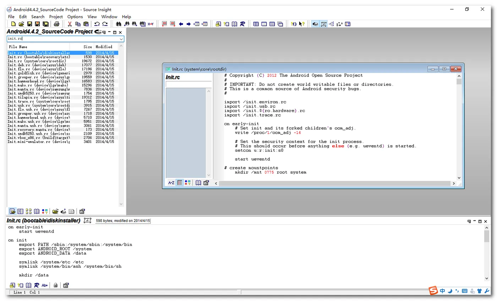Search forward with binoculars right-arrow icon
Viewport: 497px width, 301px height.
pos(135,24)
